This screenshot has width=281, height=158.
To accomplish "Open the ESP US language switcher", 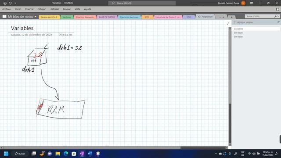I will (x=242, y=154).
